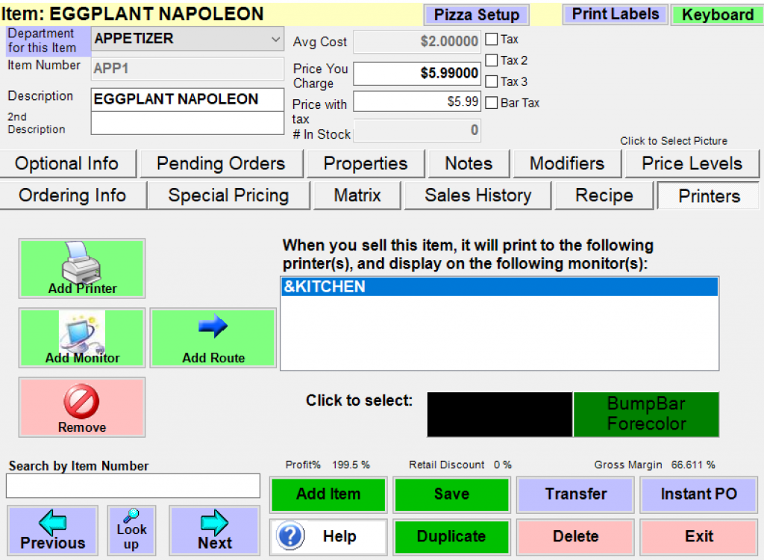Open Look up magnifier

(131, 530)
